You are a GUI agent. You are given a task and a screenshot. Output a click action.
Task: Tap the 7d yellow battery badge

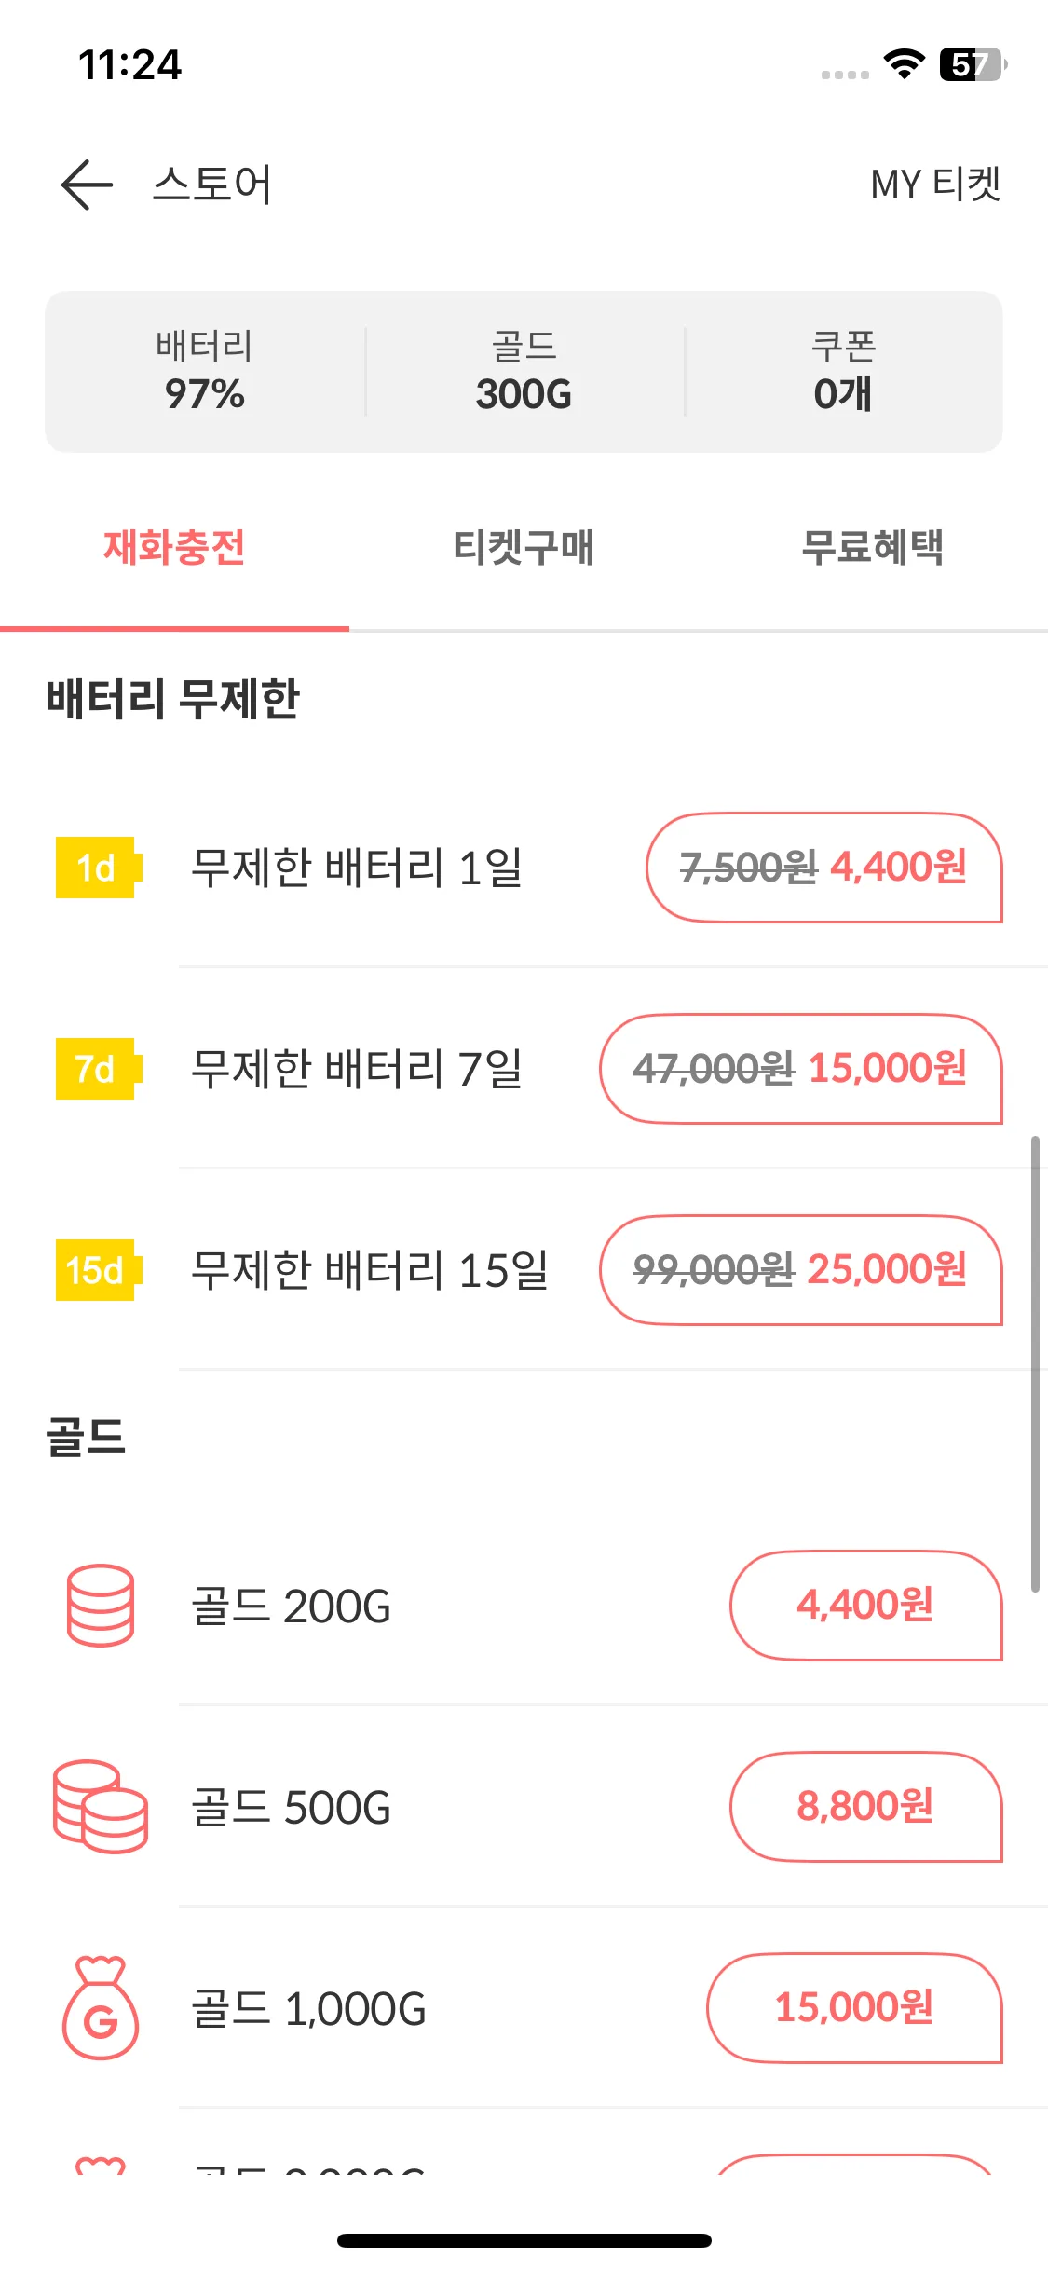click(98, 1069)
